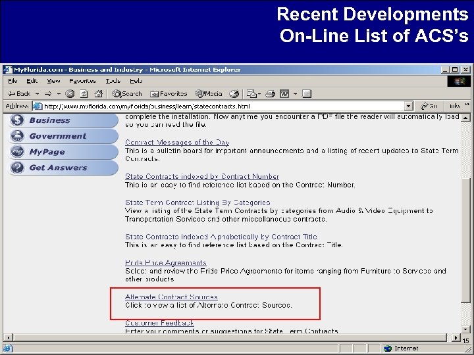Open the File menu
The image size is (474, 355).
click(13, 81)
